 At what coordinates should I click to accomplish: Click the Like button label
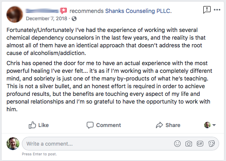(43, 125)
